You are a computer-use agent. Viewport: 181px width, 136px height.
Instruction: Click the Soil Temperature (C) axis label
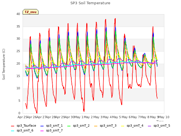click(x=4, y=64)
